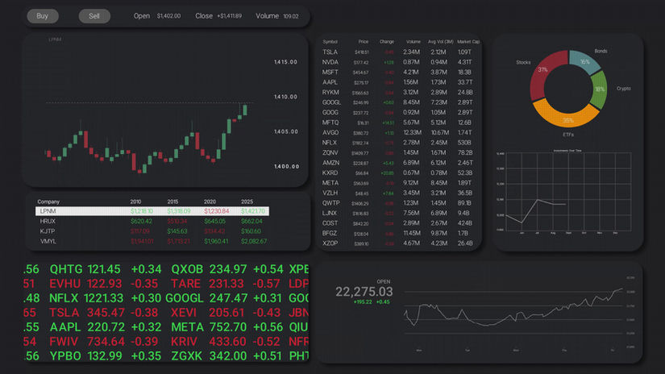
Task: Open the GOOG row in the watchlist table
Action: pyautogui.click(x=399, y=113)
